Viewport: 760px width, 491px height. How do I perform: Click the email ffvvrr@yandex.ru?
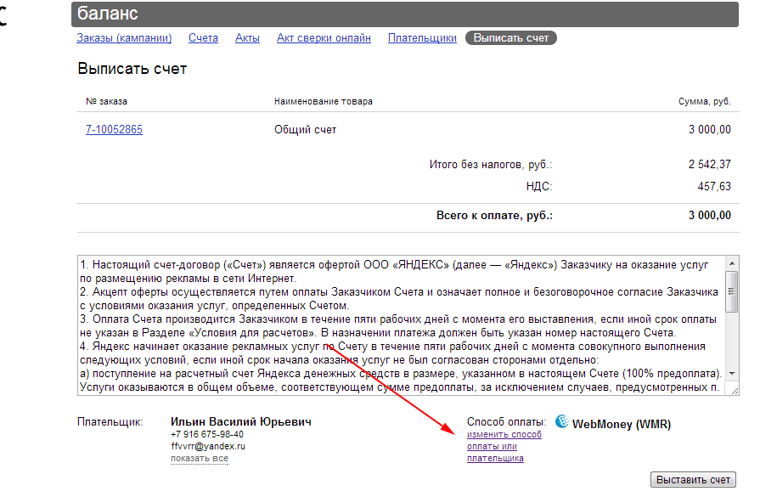coord(208,446)
